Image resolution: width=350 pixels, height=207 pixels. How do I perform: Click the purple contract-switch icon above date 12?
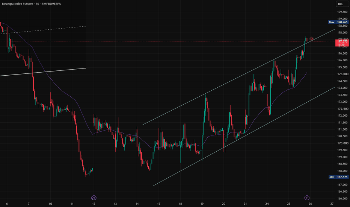coord(94,198)
